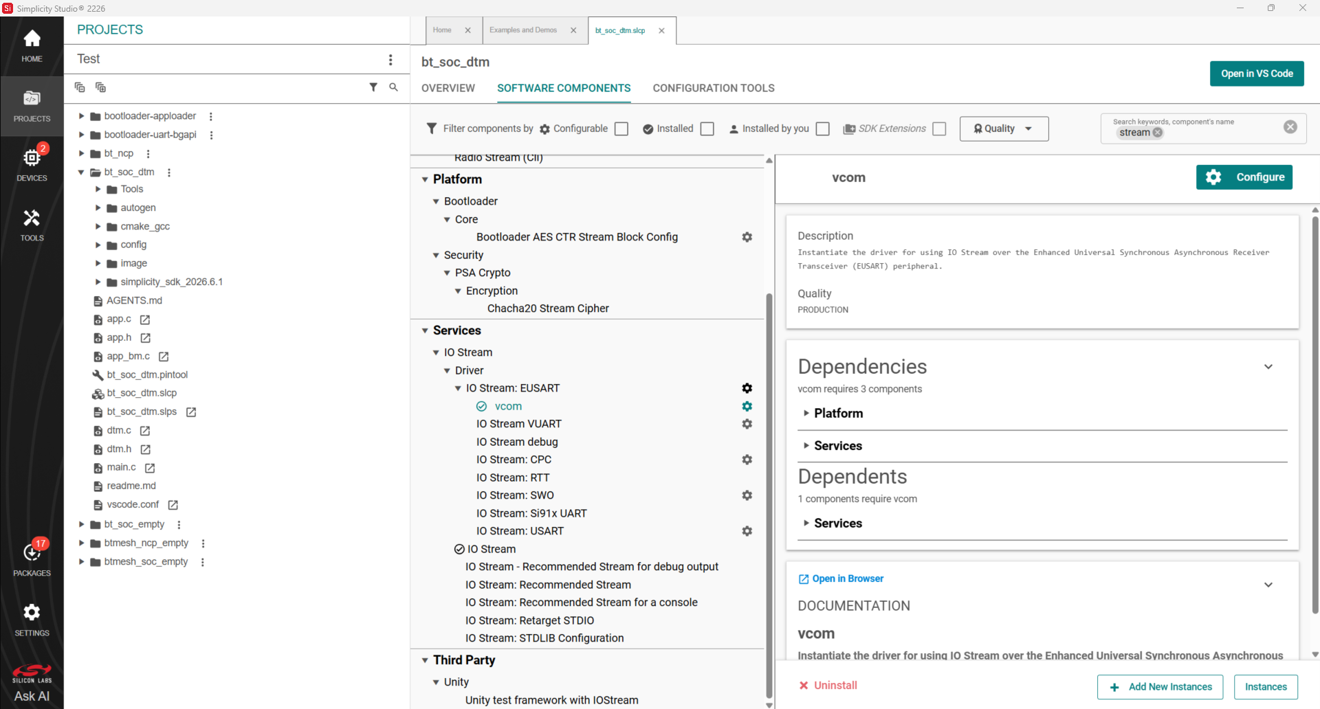
Task: Switch to the Configuration Tools tab
Action: coord(714,88)
